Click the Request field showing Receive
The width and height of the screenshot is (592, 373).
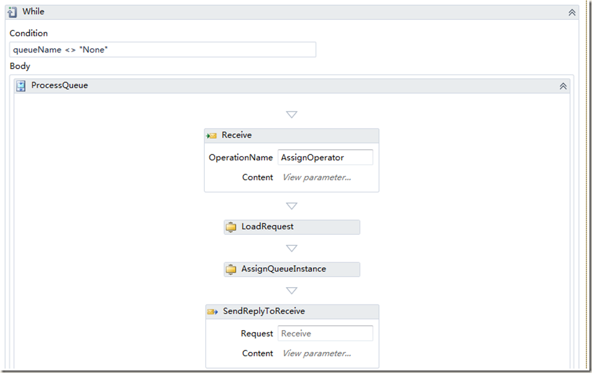tap(326, 333)
